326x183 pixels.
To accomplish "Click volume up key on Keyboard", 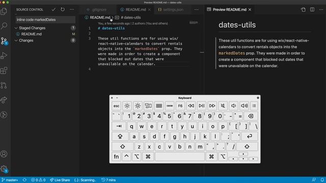I will pyautogui.click(x=244, y=106).
